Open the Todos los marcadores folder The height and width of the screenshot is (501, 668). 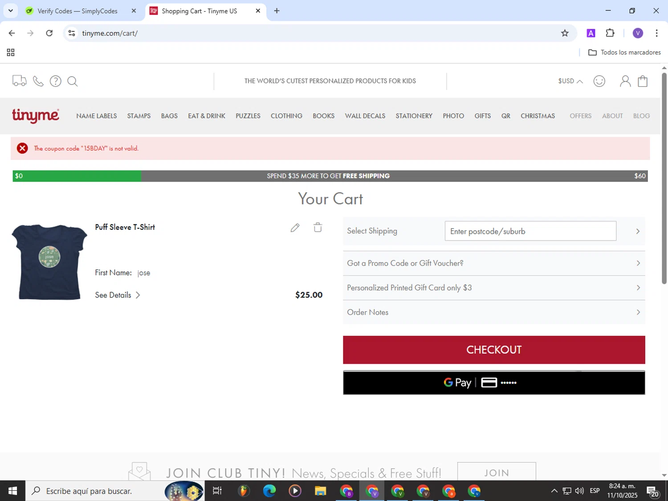pos(624,53)
